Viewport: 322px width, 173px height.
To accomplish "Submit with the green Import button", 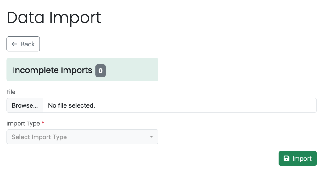I will (297, 159).
